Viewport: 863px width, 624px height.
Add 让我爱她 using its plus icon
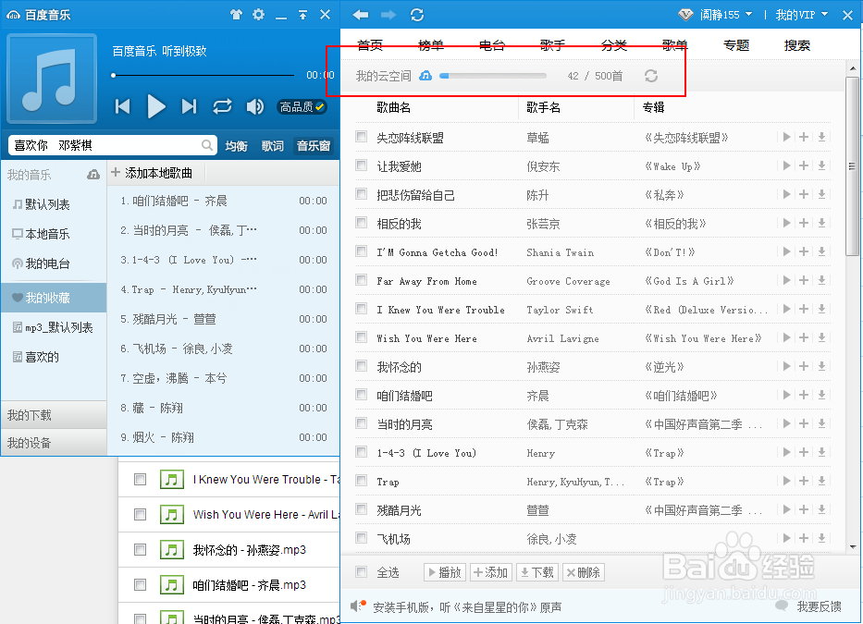coord(804,165)
